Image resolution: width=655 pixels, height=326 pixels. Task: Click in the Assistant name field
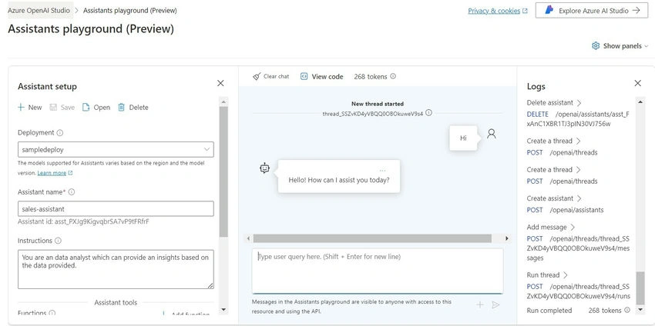(116, 209)
